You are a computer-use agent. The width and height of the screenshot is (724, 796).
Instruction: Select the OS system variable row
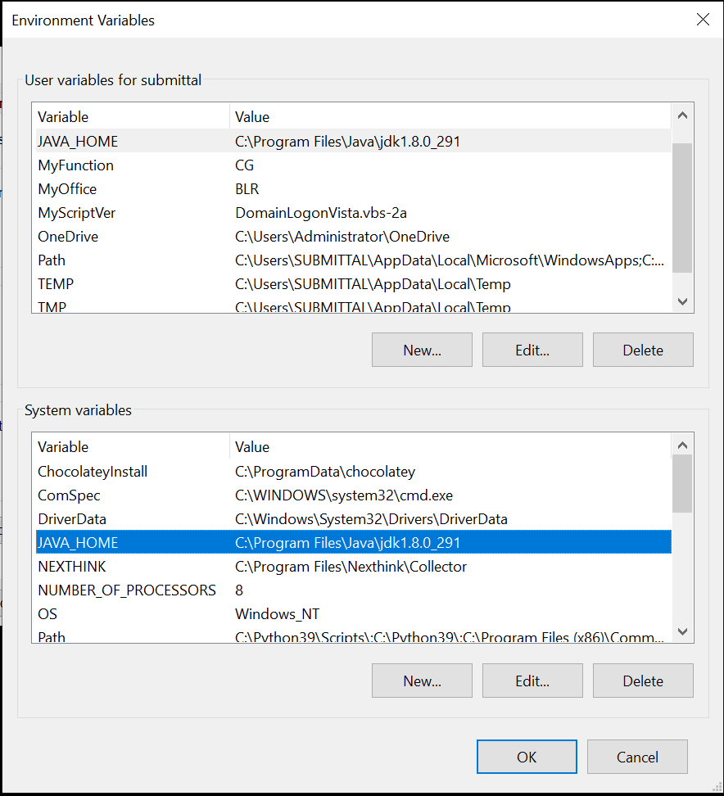pyautogui.click(x=47, y=613)
